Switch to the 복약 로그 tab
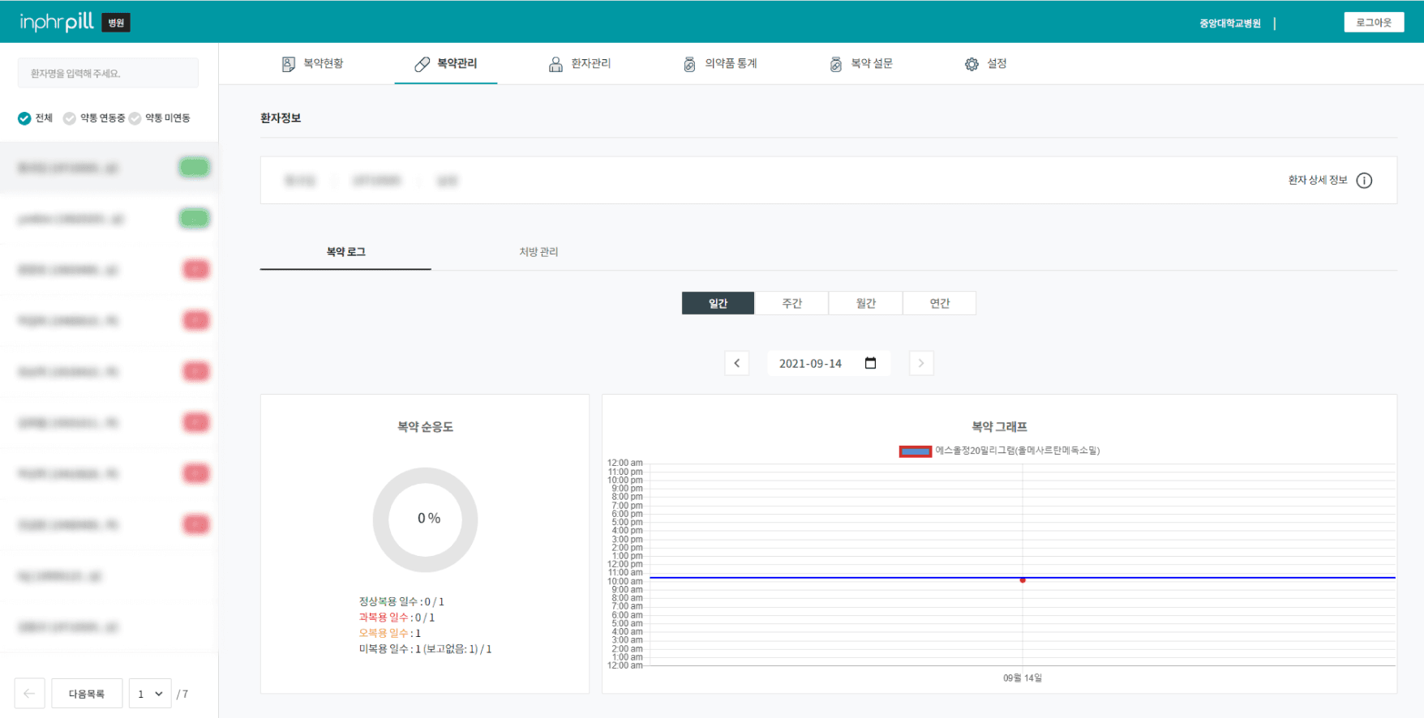This screenshot has height=718, width=1424. [345, 252]
